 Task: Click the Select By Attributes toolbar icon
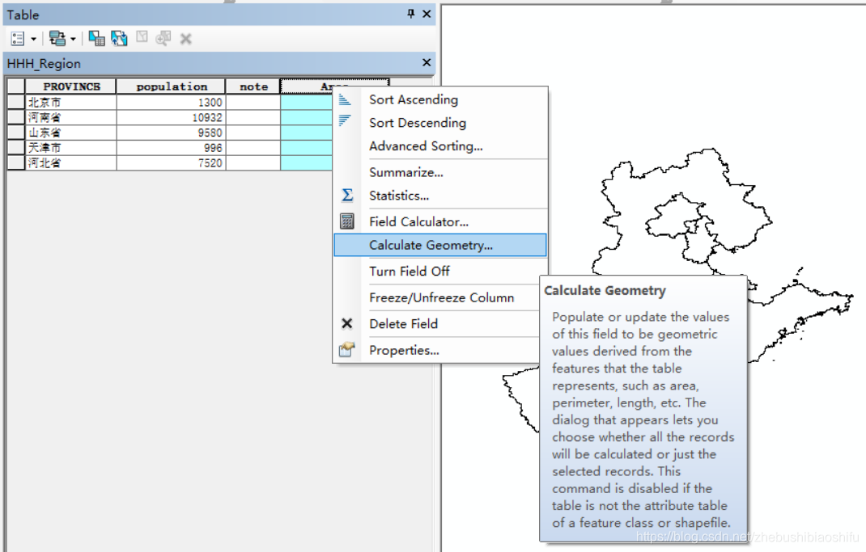coord(96,37)
